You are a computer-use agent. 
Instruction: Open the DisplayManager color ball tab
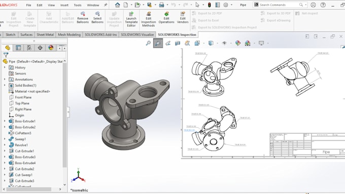point(51,48)
